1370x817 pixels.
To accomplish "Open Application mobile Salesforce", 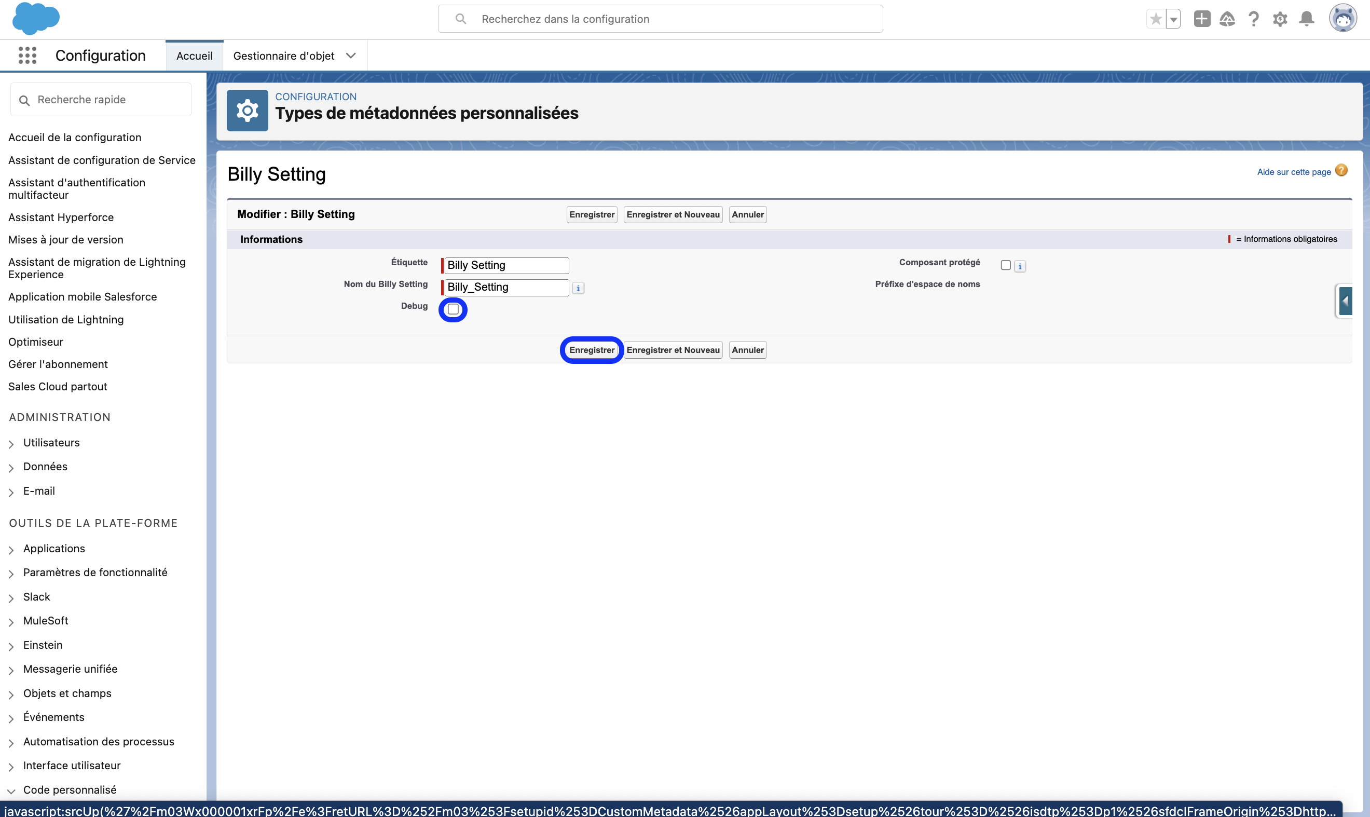I will pyautogui.click(x=83, y=297).
